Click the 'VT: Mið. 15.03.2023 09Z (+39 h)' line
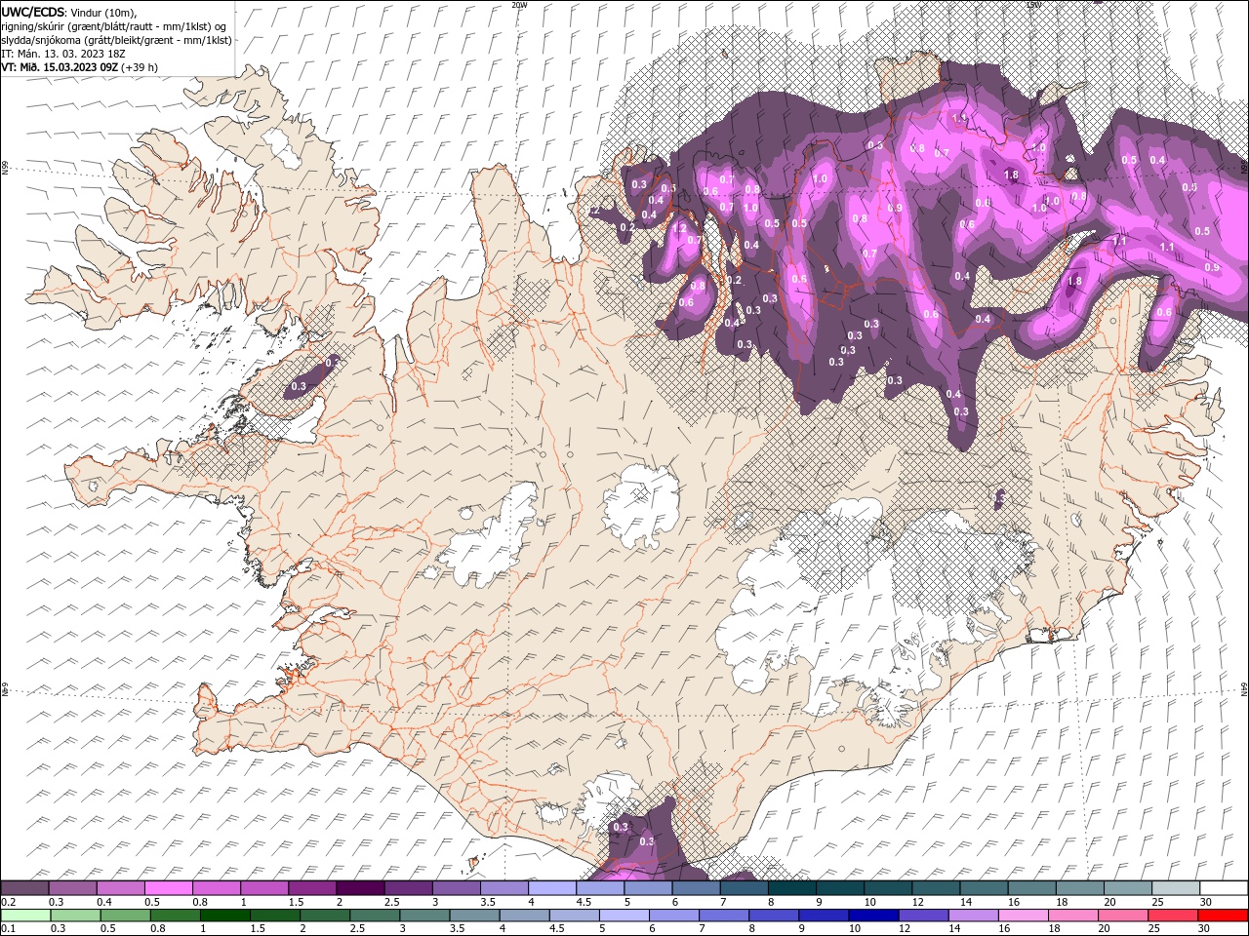The image size is (1249, 936). click(80, 67)
